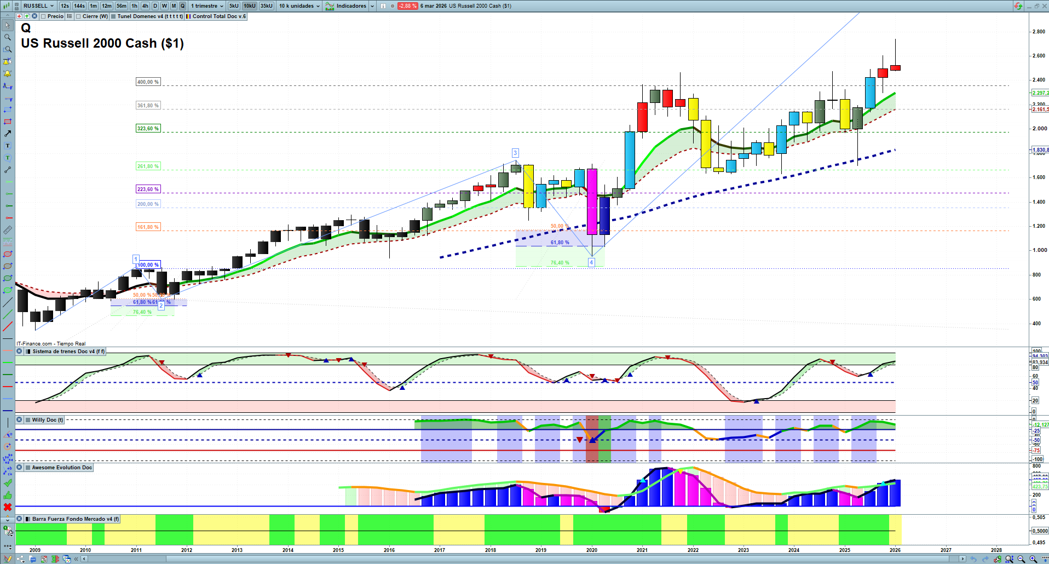Click the 5kU history button

point(234,6)
